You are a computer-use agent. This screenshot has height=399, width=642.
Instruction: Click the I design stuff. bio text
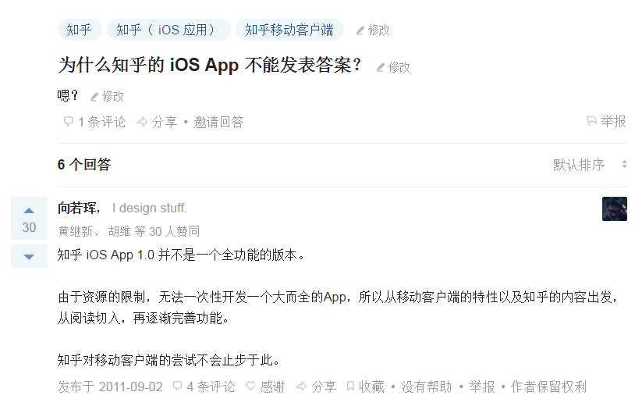point(150,208)
